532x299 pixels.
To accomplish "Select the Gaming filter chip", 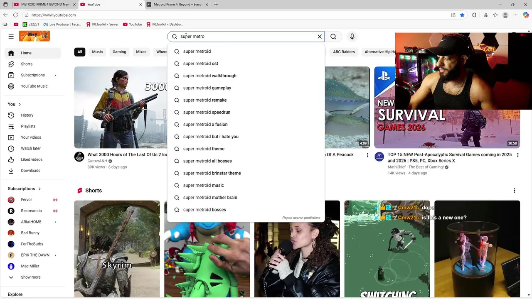I will coord(119,52).
